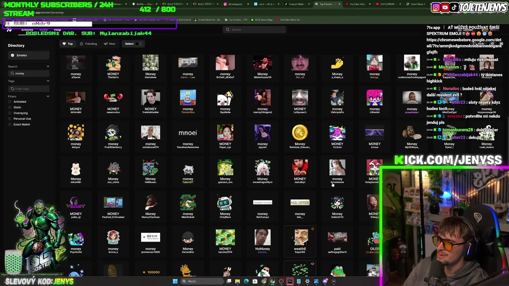Click the Enter tags input field

tap(29, 89)
